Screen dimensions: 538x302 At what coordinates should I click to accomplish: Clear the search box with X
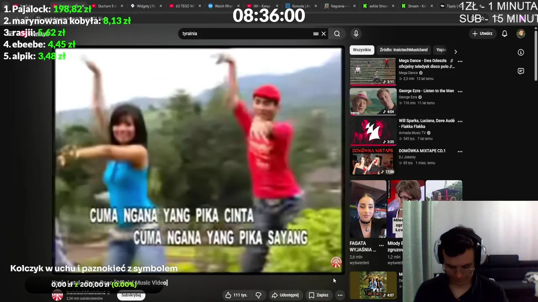click(324, 34)
